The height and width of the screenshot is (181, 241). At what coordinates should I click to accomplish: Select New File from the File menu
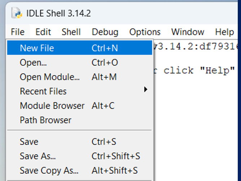pos(37,48)
